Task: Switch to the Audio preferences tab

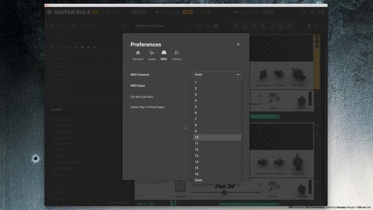Action: coord(152,55)
